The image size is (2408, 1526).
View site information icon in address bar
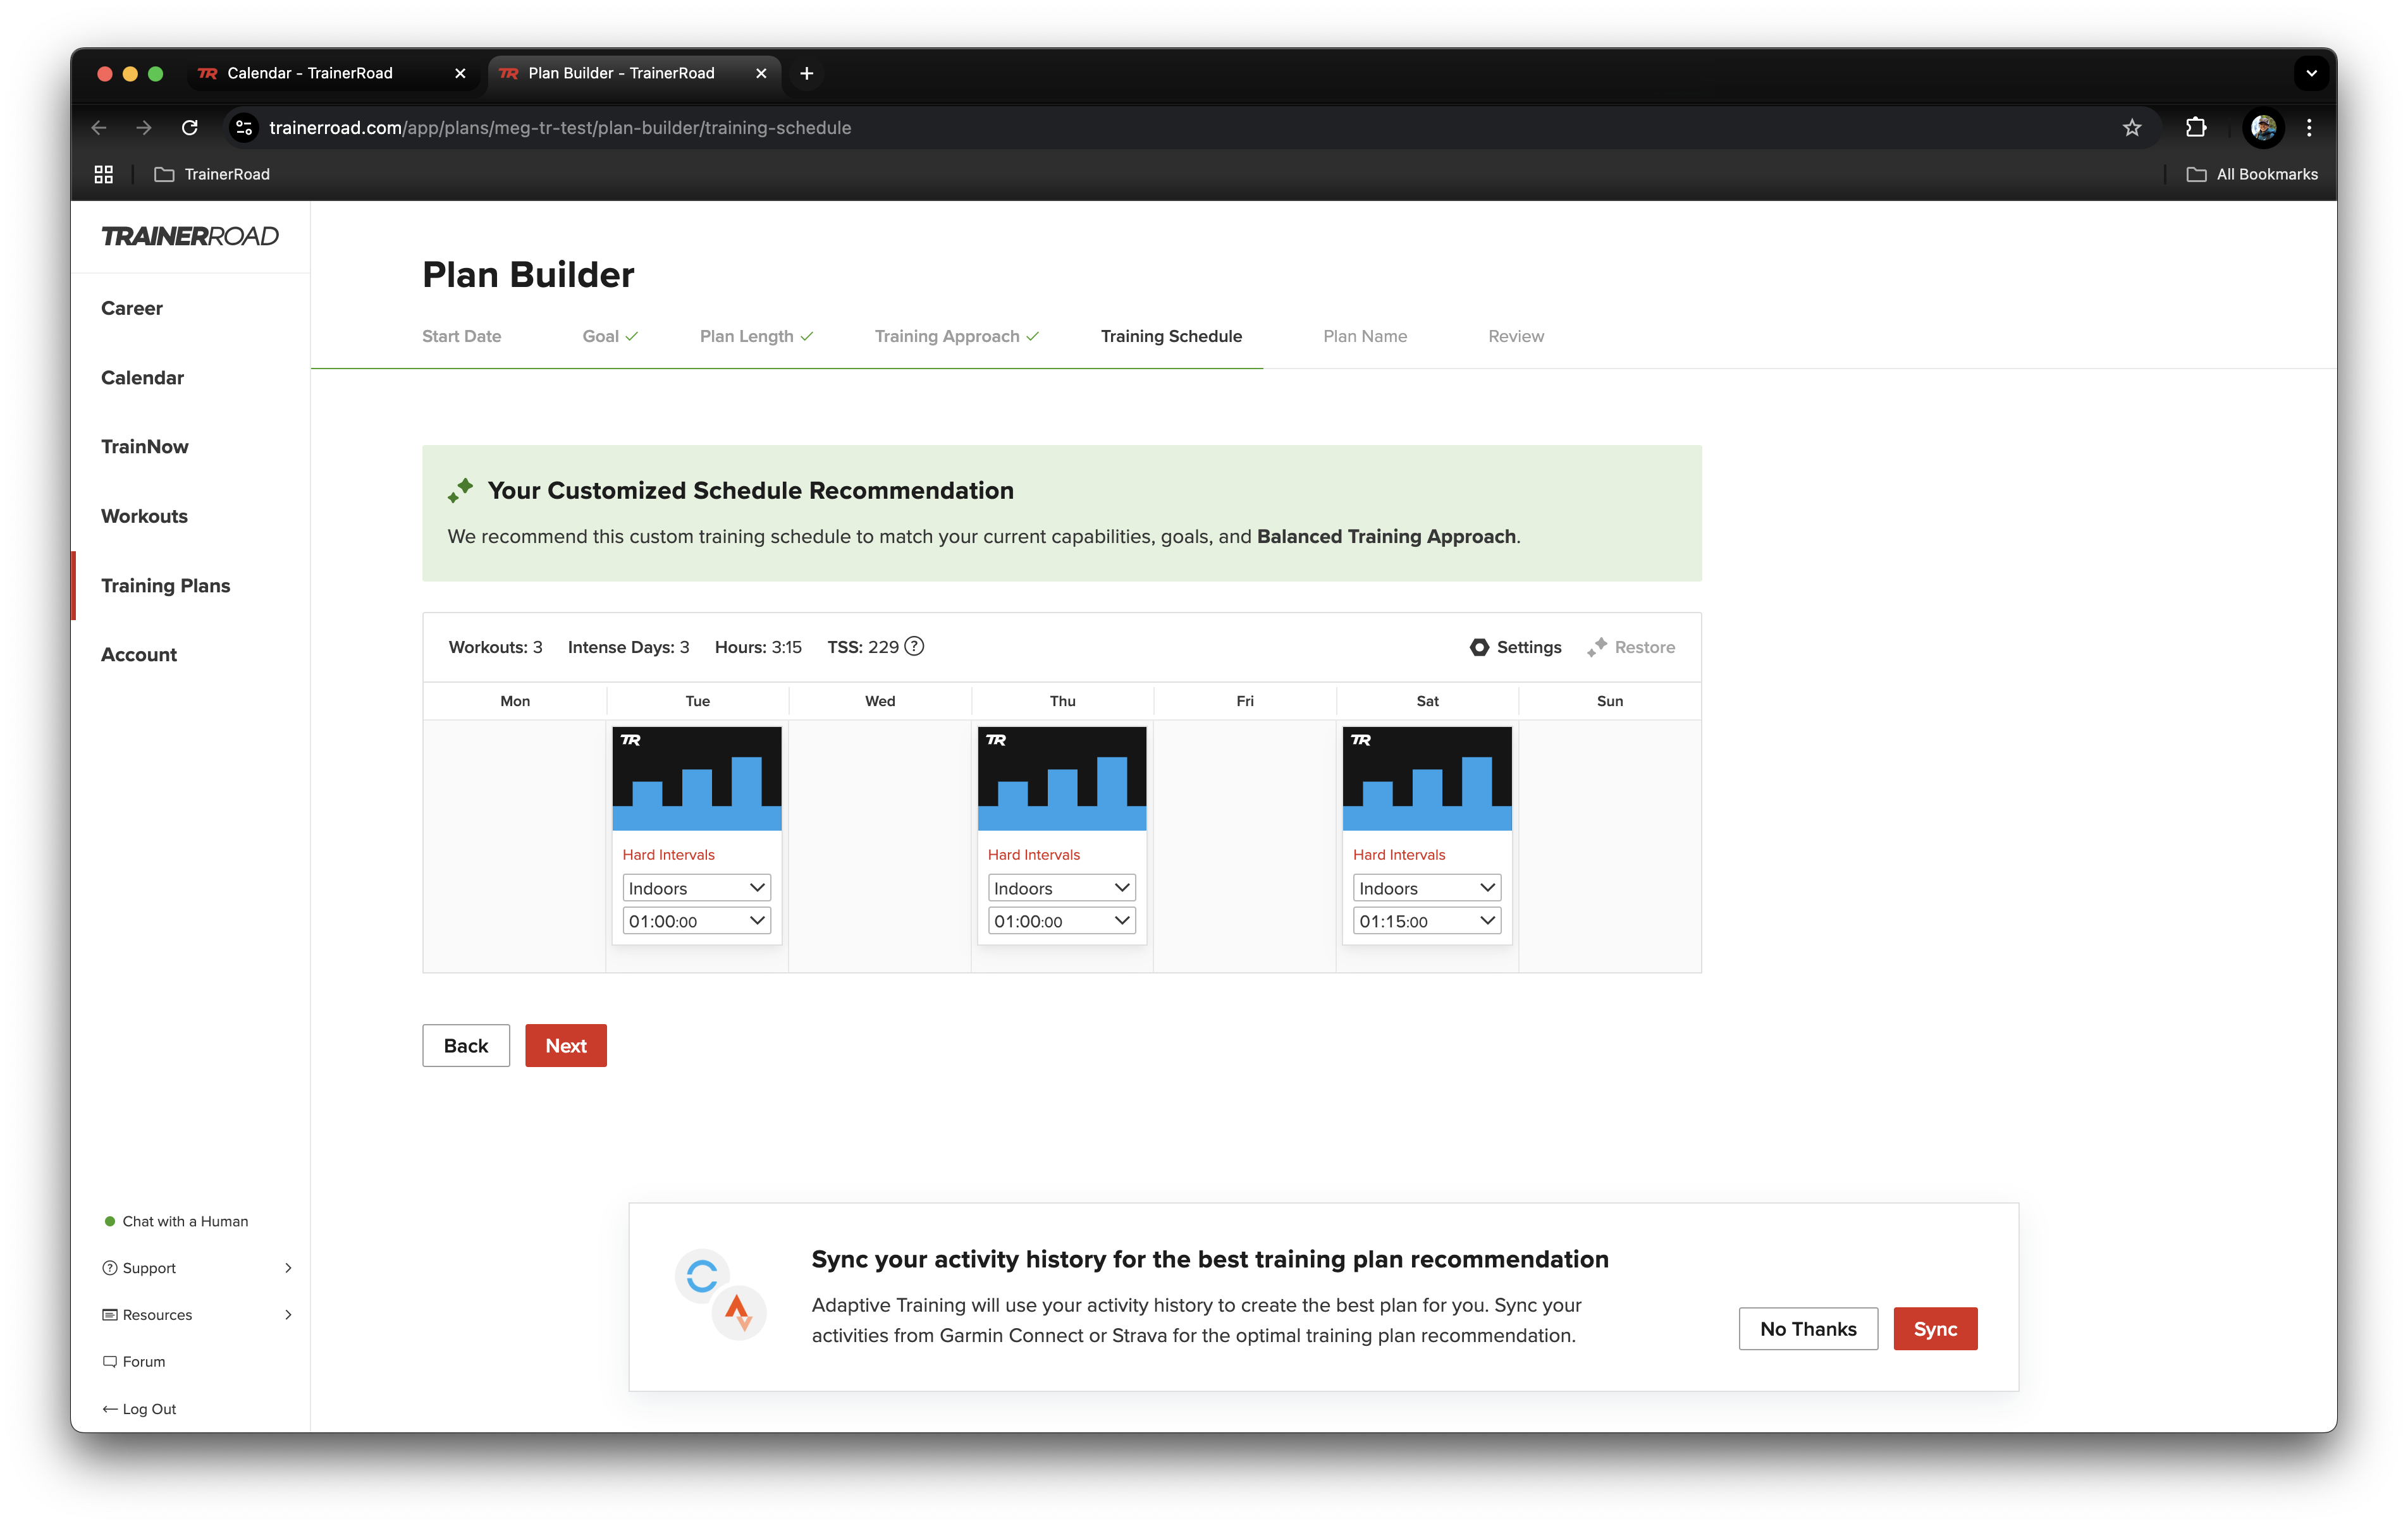(x=243, y=128)
